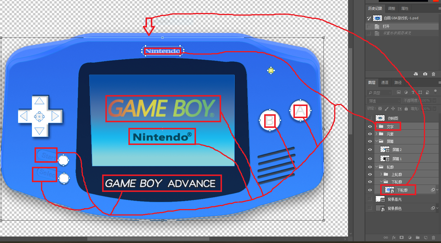The width and height of the screenshot is (441, 243).
Task: Switch to the 图层 tab
Action: (372, 83)
